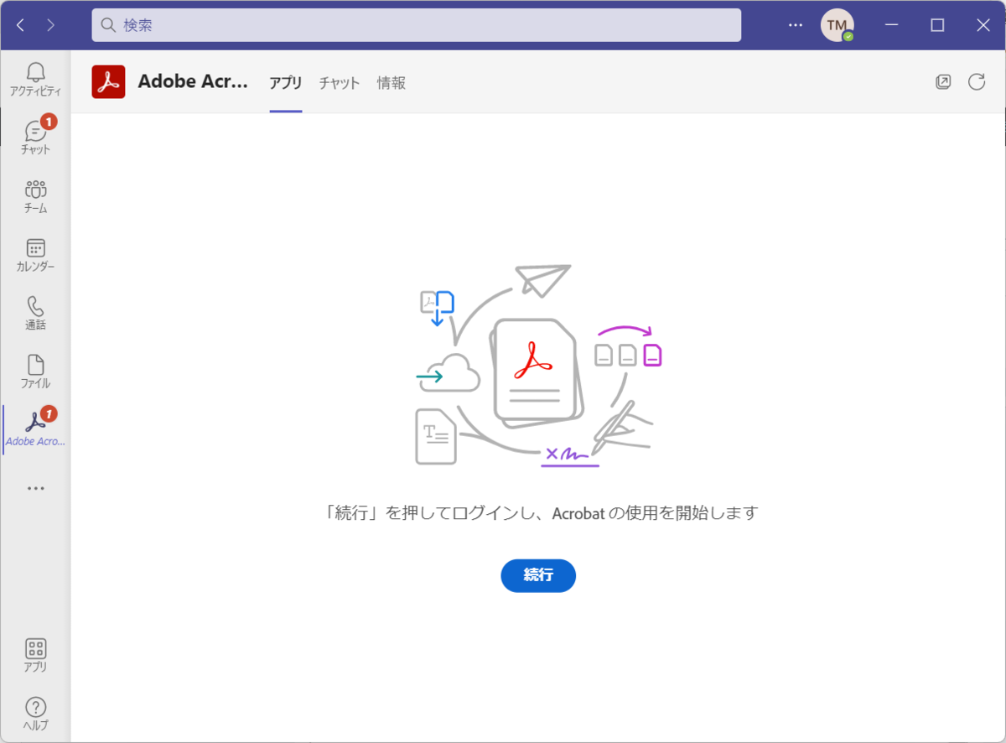The image size is (1006, 743).
Task: Switch to the アプリ tab
Action: coord(286,83)
